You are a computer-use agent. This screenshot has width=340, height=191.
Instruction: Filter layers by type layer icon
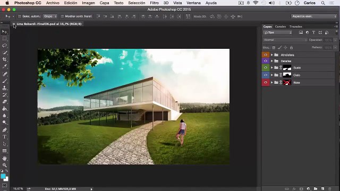point(313,32)
